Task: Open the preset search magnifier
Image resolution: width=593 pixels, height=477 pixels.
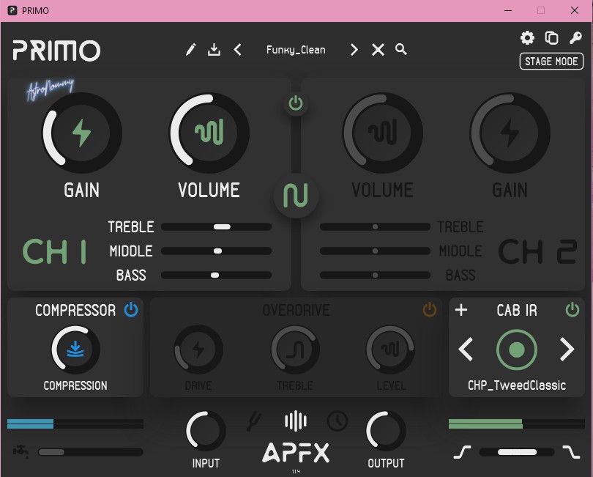Action: 401,49
